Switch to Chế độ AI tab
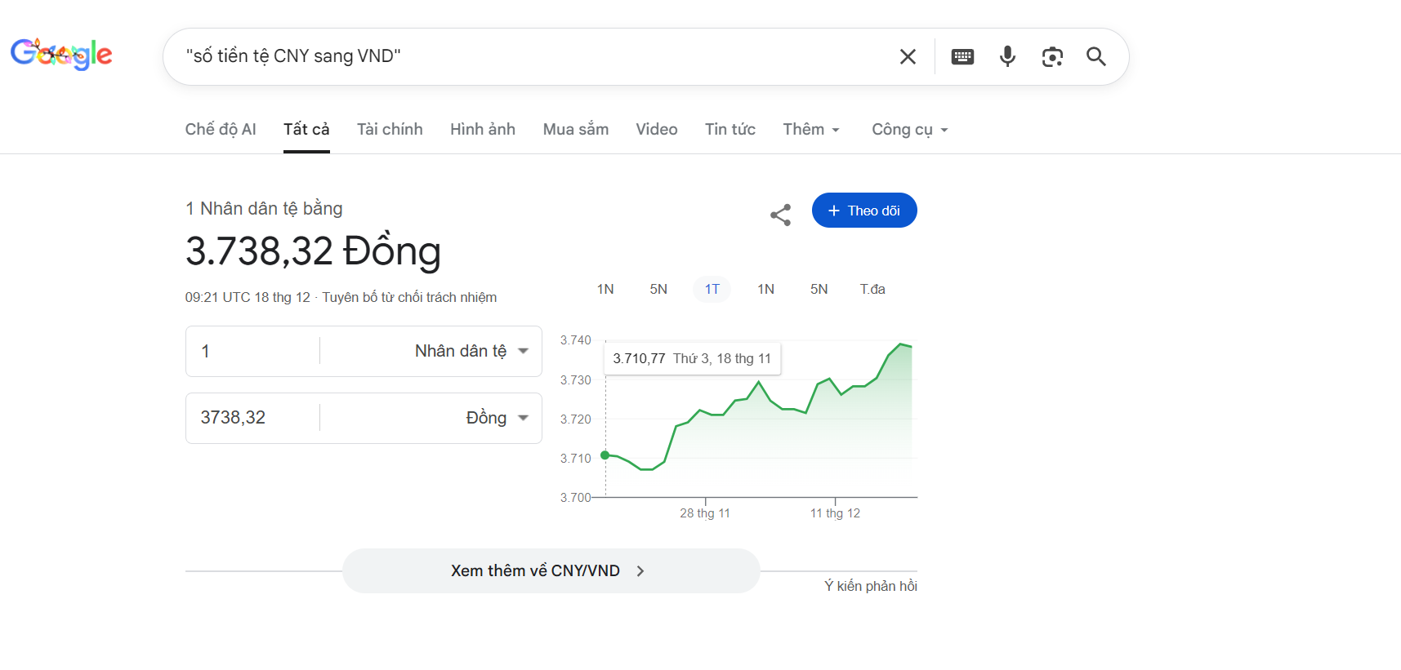 221,129
